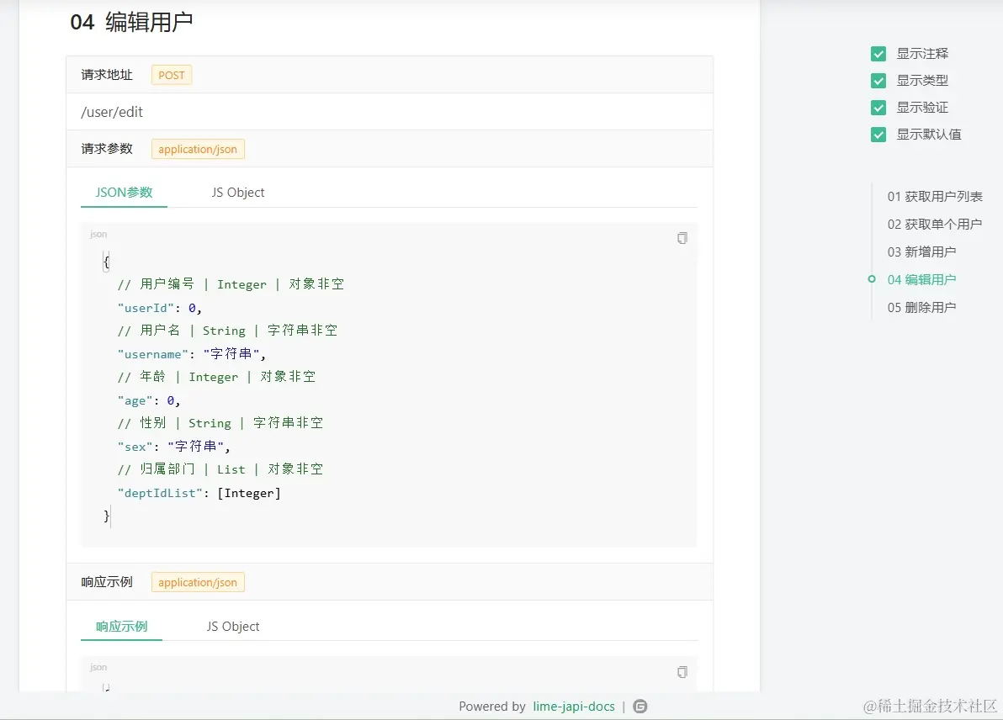
Task: Navigate to 05 删除用户
Action: (x=921, y=308)
